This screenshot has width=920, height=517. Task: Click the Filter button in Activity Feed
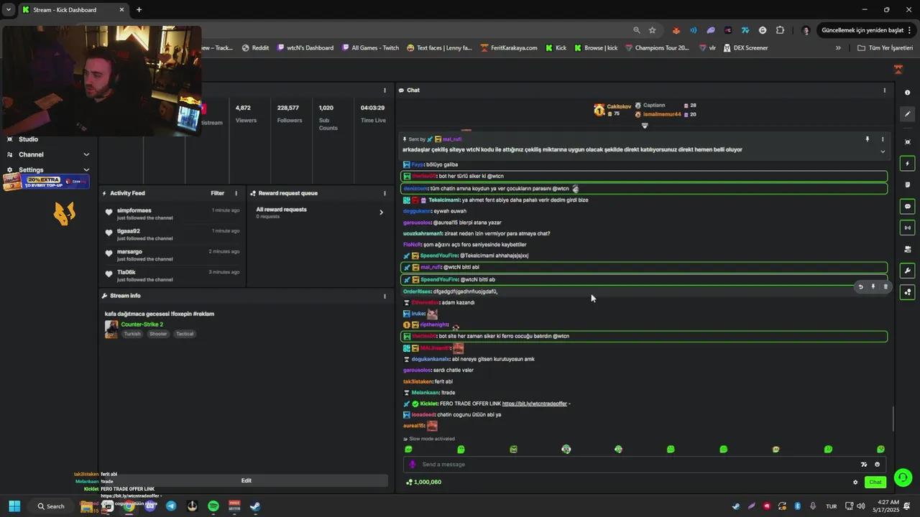218,193
